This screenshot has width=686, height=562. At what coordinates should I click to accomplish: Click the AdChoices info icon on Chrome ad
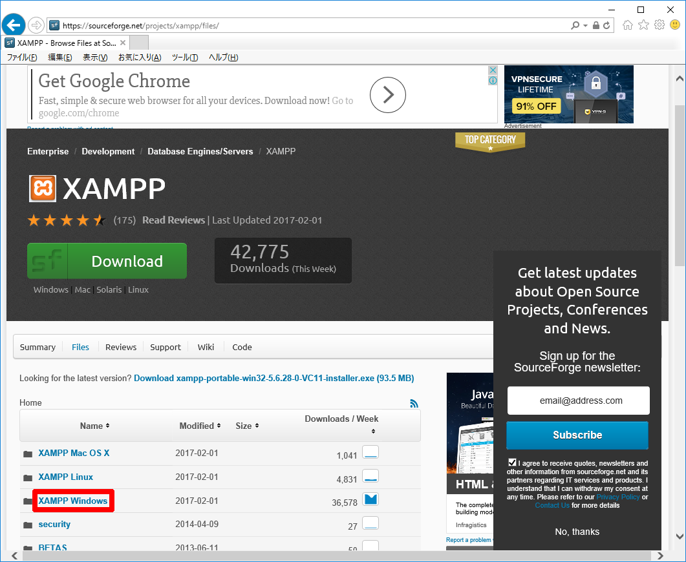click(x=493, y=81)
